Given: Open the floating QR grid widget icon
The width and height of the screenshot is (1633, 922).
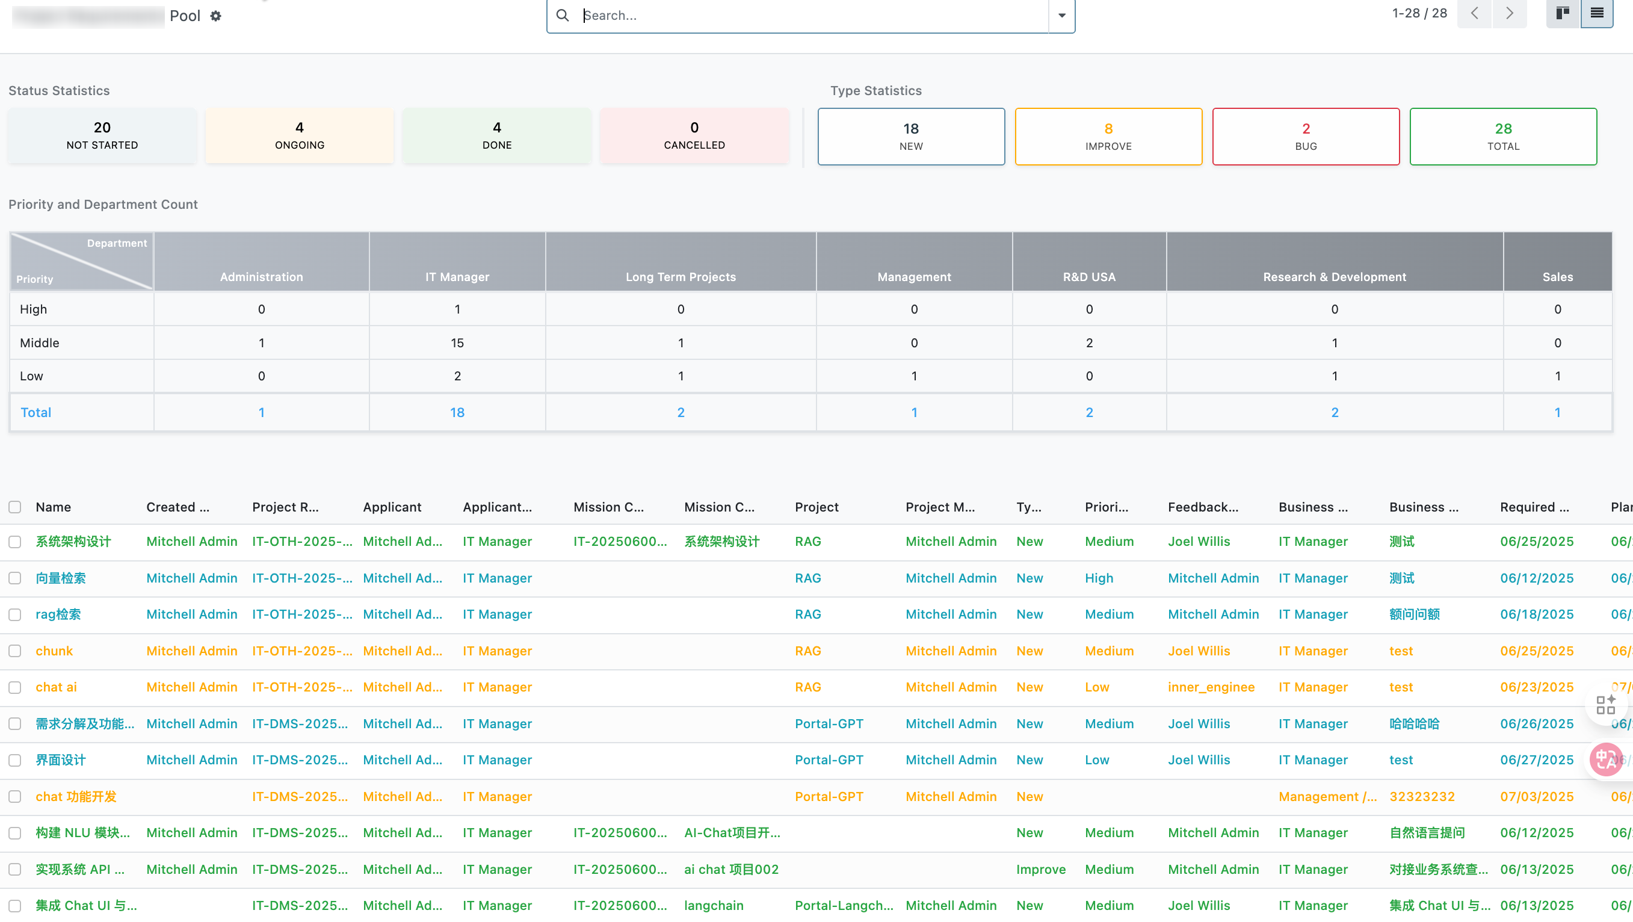Looking at the screenshot, I should 1605,705.
